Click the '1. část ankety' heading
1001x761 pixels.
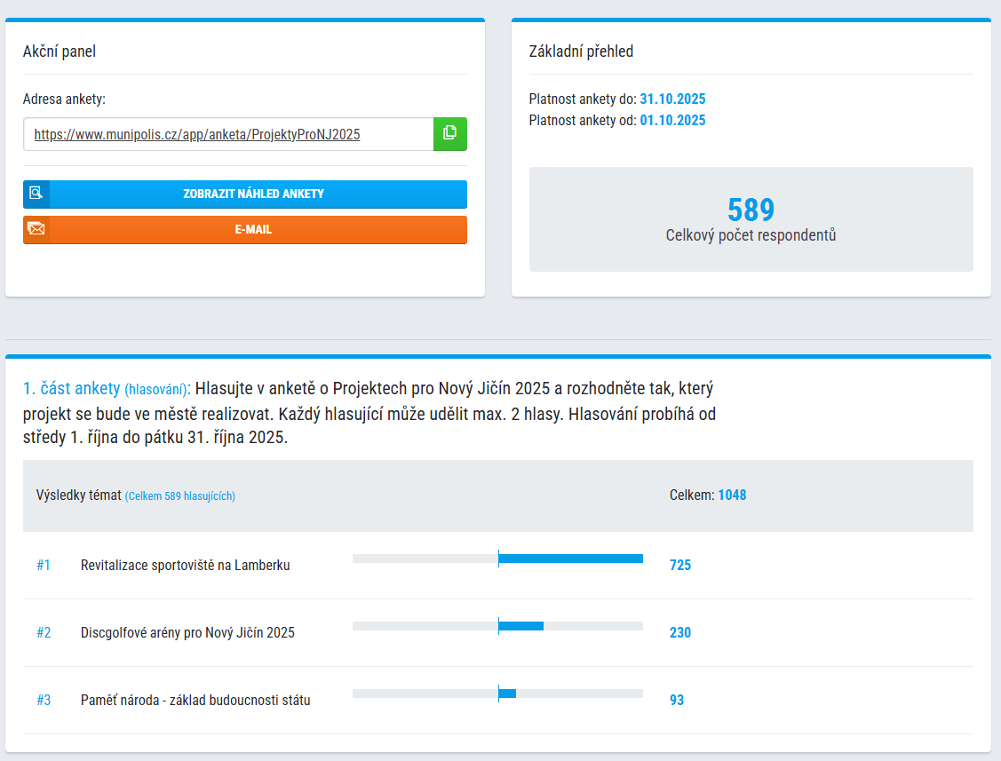tap(71, 389)
